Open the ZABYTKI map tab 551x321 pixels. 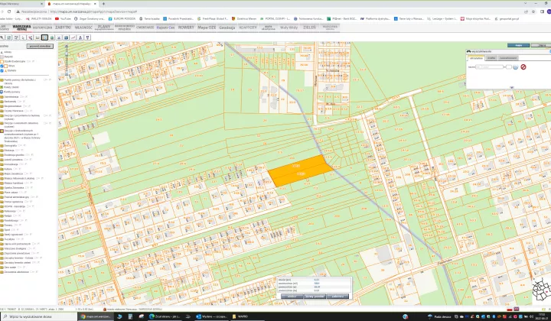click(63, 27)
